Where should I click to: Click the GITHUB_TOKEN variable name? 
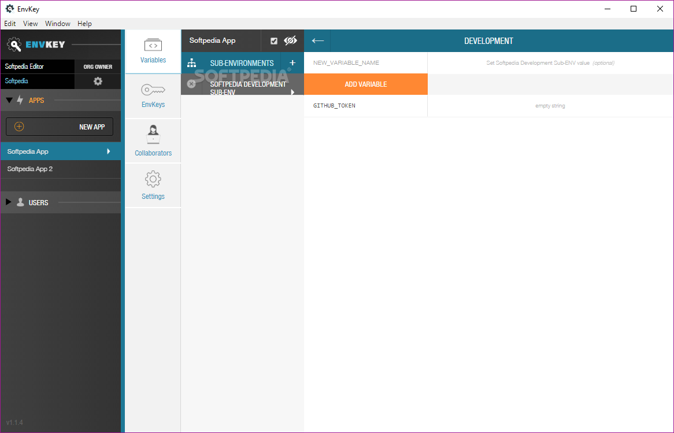tap(334, 106)
